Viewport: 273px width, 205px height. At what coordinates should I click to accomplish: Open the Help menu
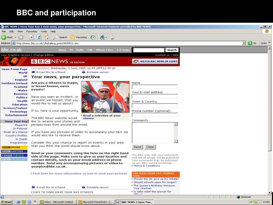point(53,31)
